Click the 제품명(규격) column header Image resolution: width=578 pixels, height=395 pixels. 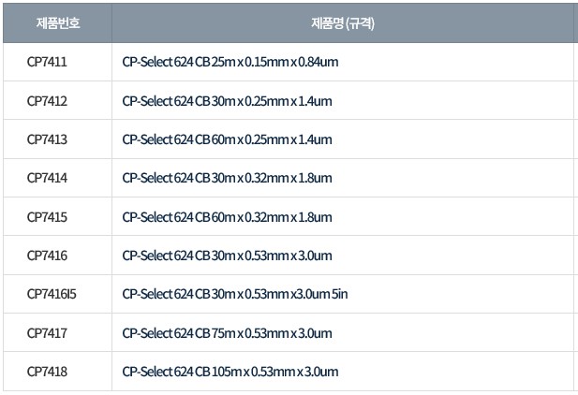[x=342, y=23]
